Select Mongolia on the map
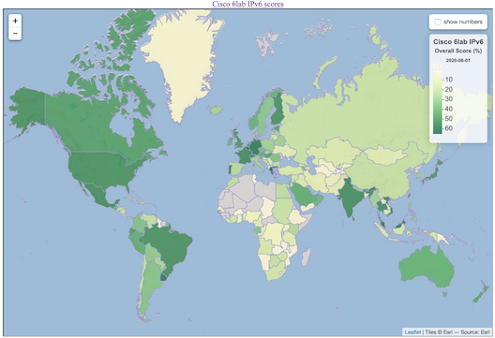This screenshot has width=495, height=338. [x=386, y=154]
